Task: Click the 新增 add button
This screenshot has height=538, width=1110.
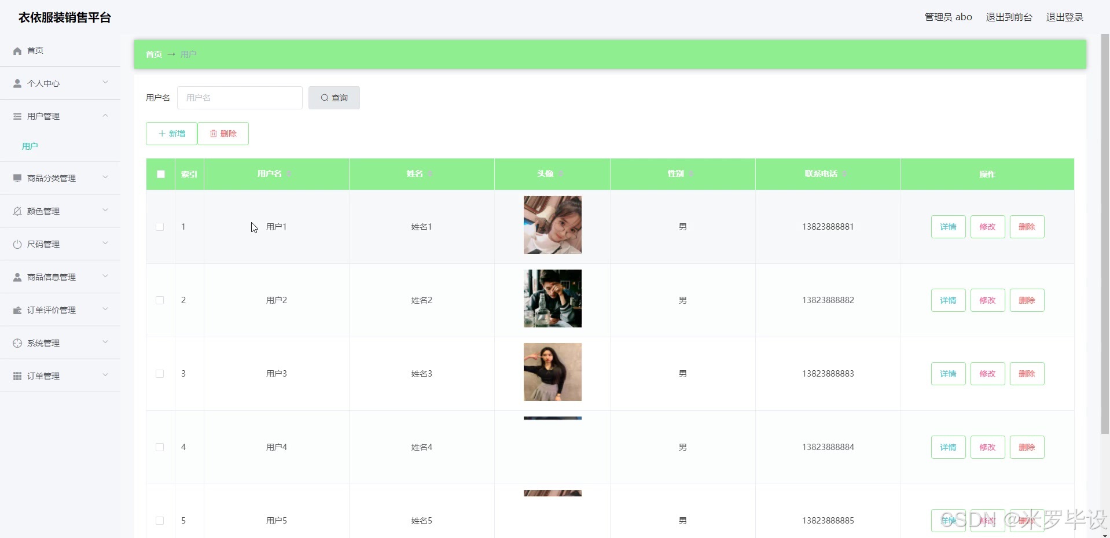Action: click(x=171, y=134)
